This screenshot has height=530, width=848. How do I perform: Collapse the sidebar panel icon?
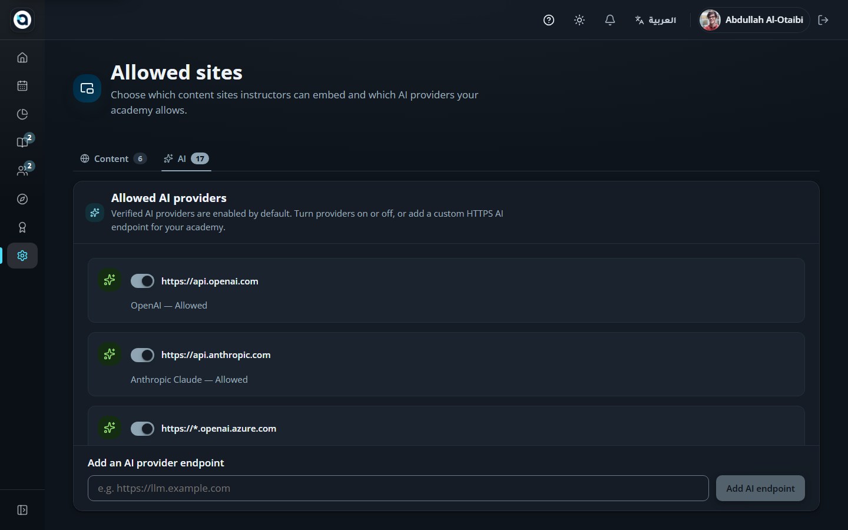(22, 510)
